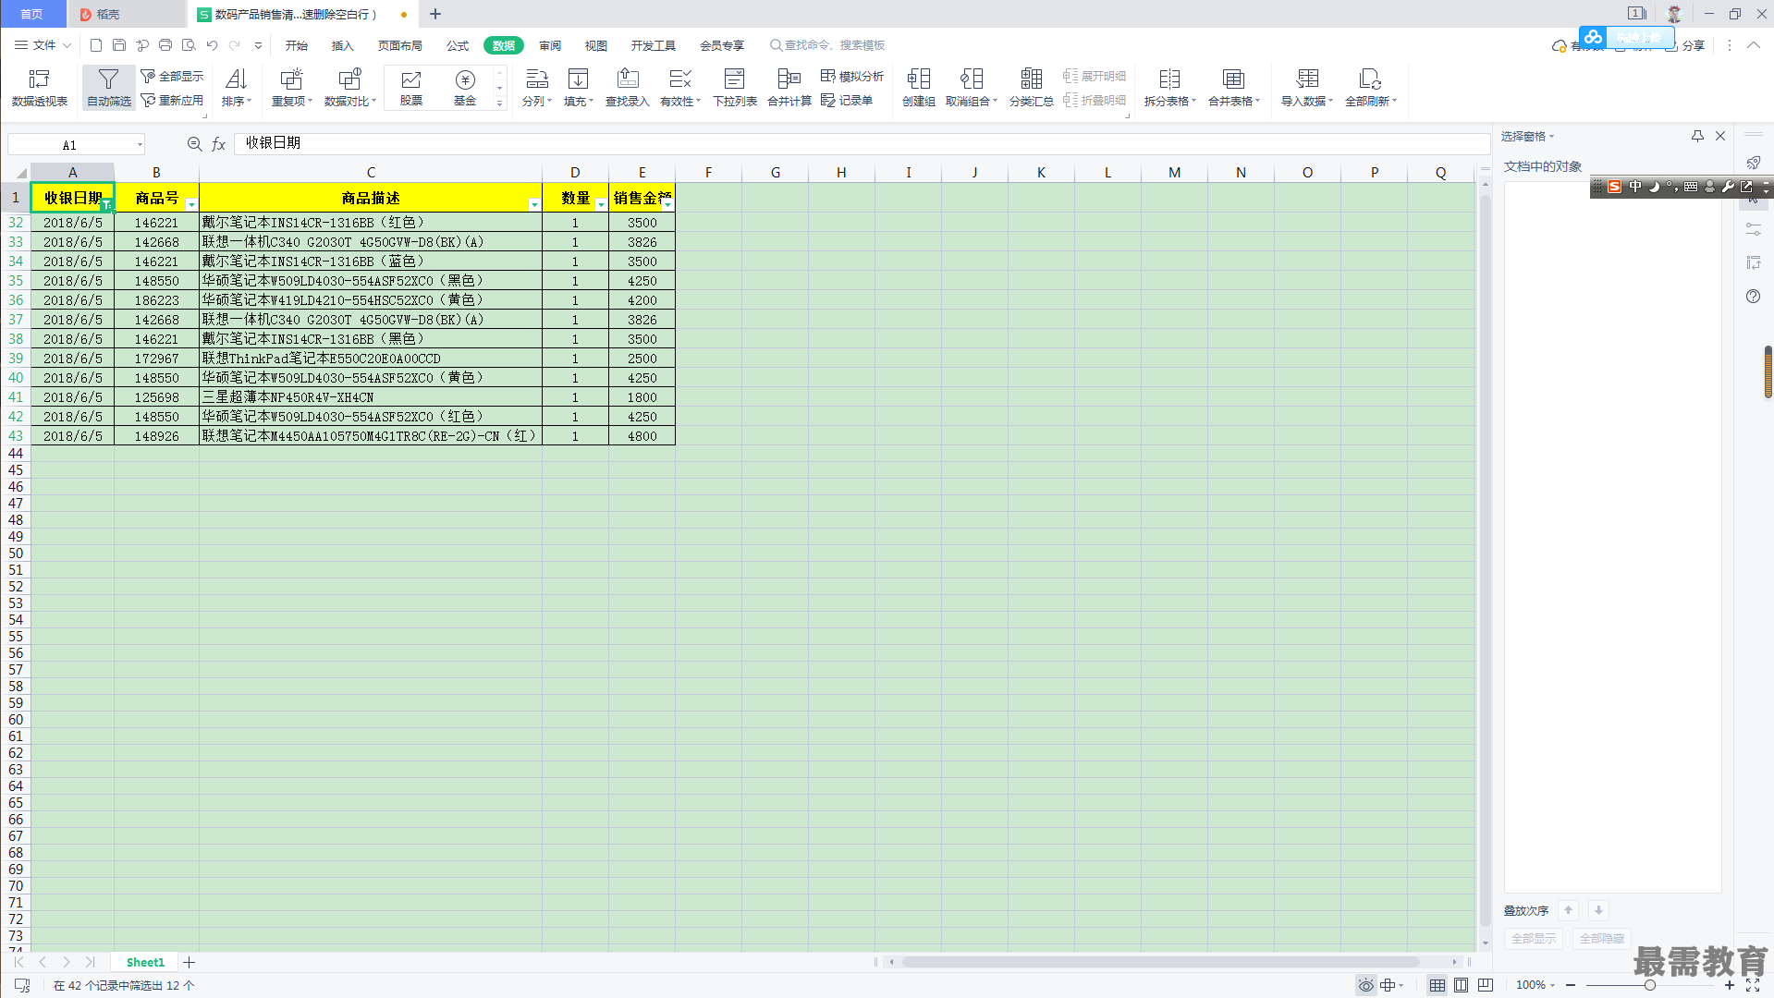Switch to the 开始 ribbon tab

tap(297, 45)
